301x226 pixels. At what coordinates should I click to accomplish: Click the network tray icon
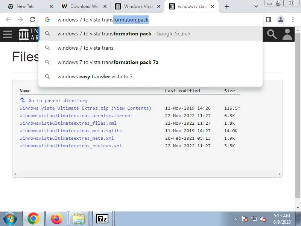[254, 219]
